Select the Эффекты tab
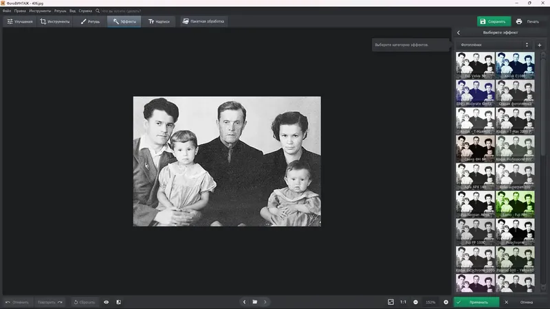Image resolution: width=550 pixels, height=309 pixels. 124,21
